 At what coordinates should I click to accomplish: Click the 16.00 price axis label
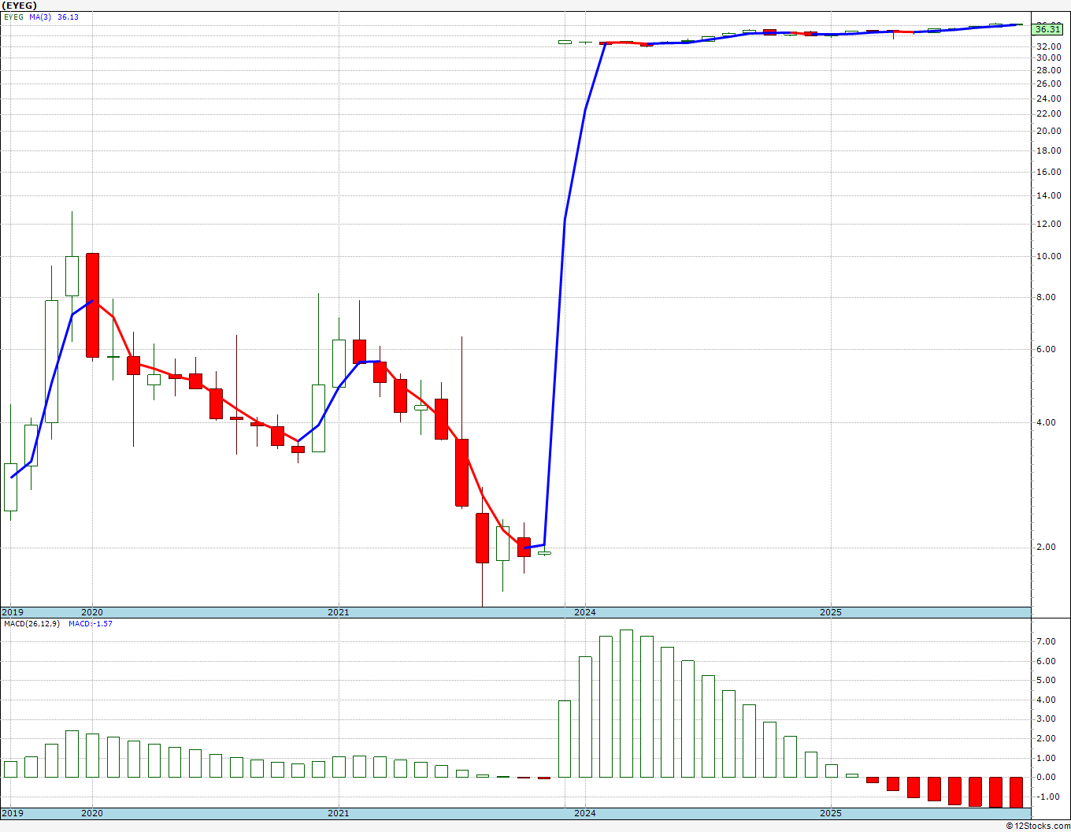coord(1047,172)
